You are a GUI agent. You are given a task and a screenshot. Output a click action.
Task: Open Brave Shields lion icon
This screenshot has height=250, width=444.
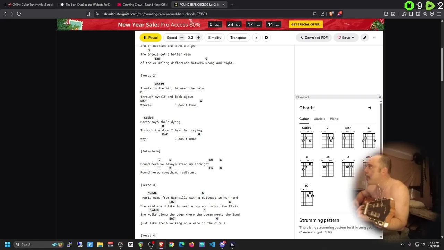[x=331, y=14]
